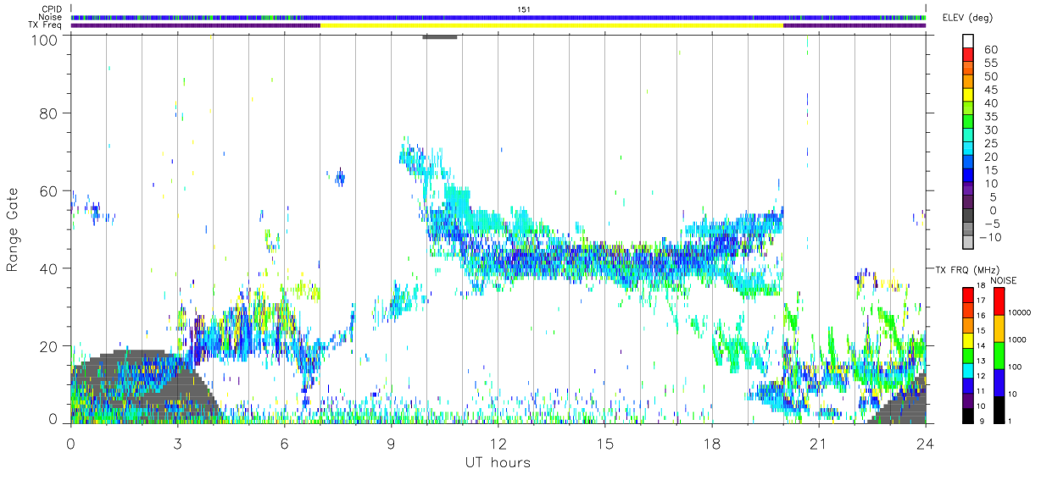1041x480 pixels.
Task: Pick the cyan 20–25 segment of ELEV colorbar
Action: click(969, 150)
